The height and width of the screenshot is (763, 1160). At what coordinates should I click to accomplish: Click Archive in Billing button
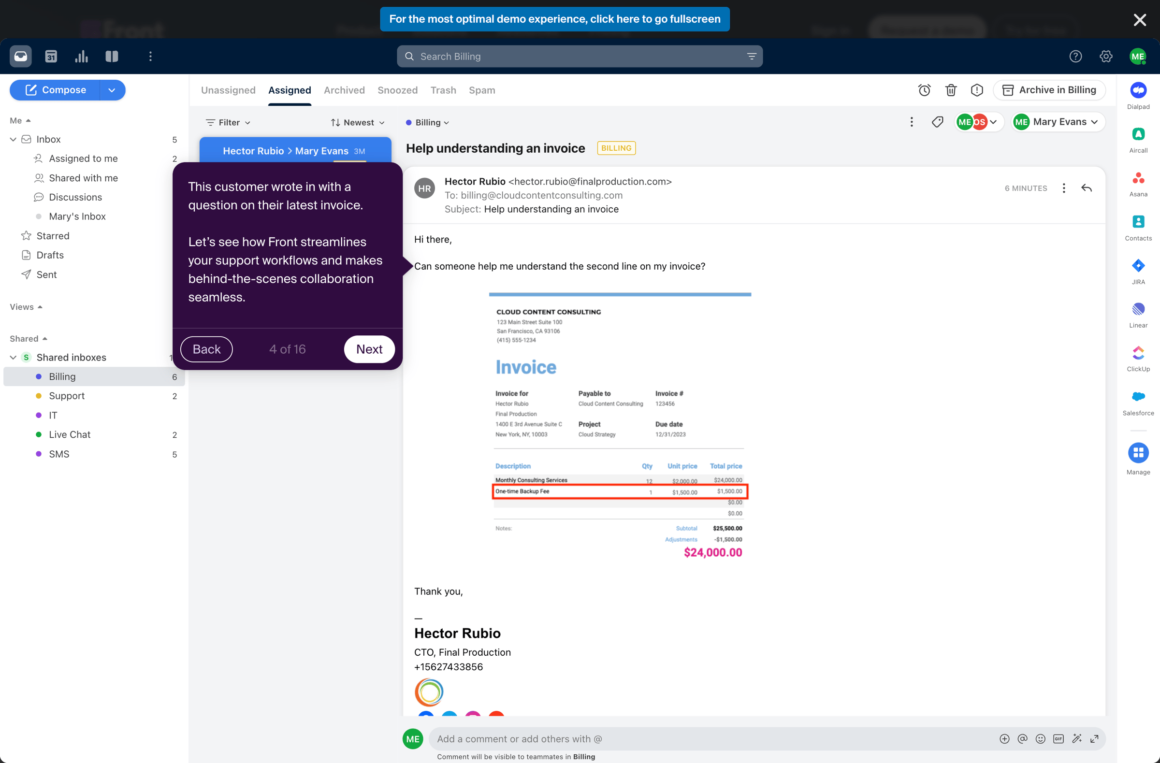(x=1048, y=90)
